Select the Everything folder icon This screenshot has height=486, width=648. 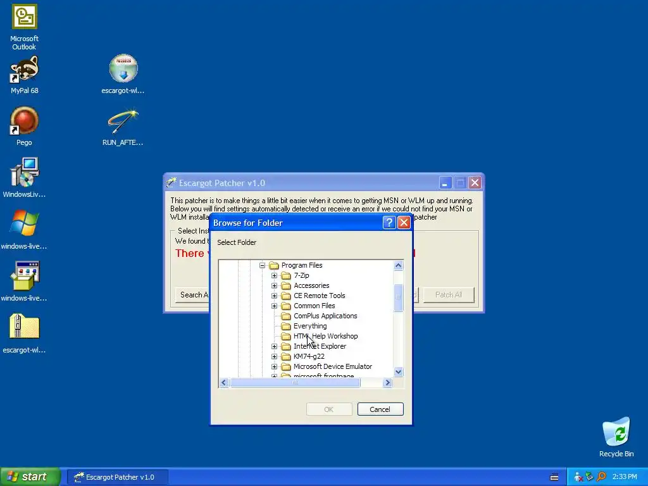[286, 326]
